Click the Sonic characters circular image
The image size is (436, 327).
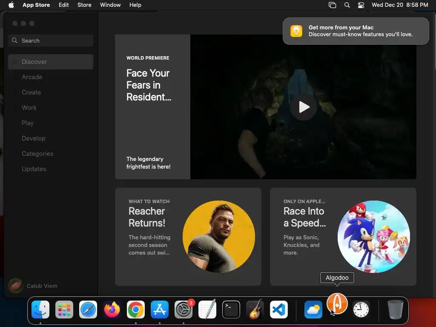[374, 237]
